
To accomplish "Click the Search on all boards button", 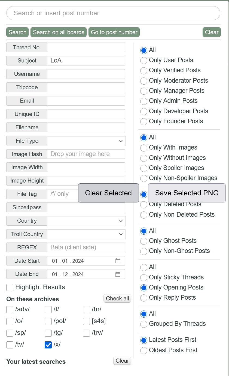I will click(59, 32).
